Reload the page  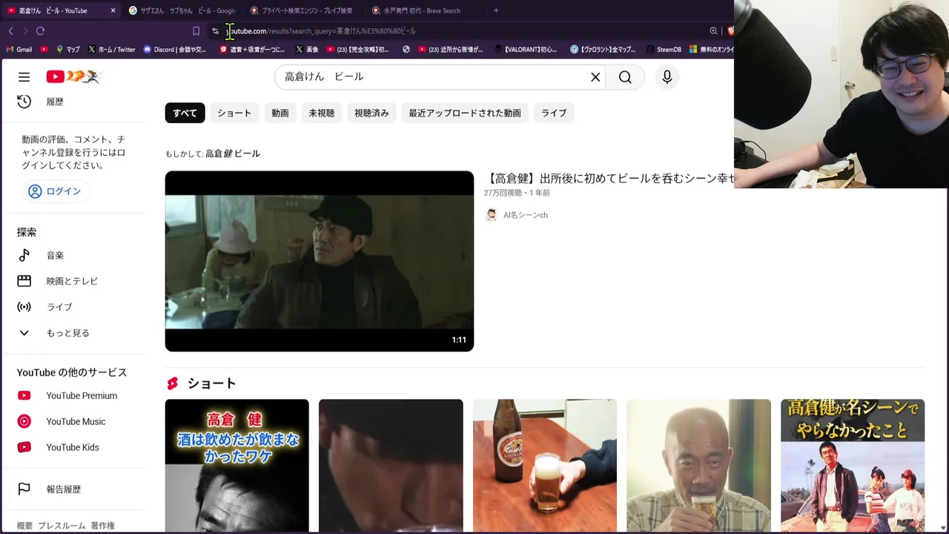(40, 31)
